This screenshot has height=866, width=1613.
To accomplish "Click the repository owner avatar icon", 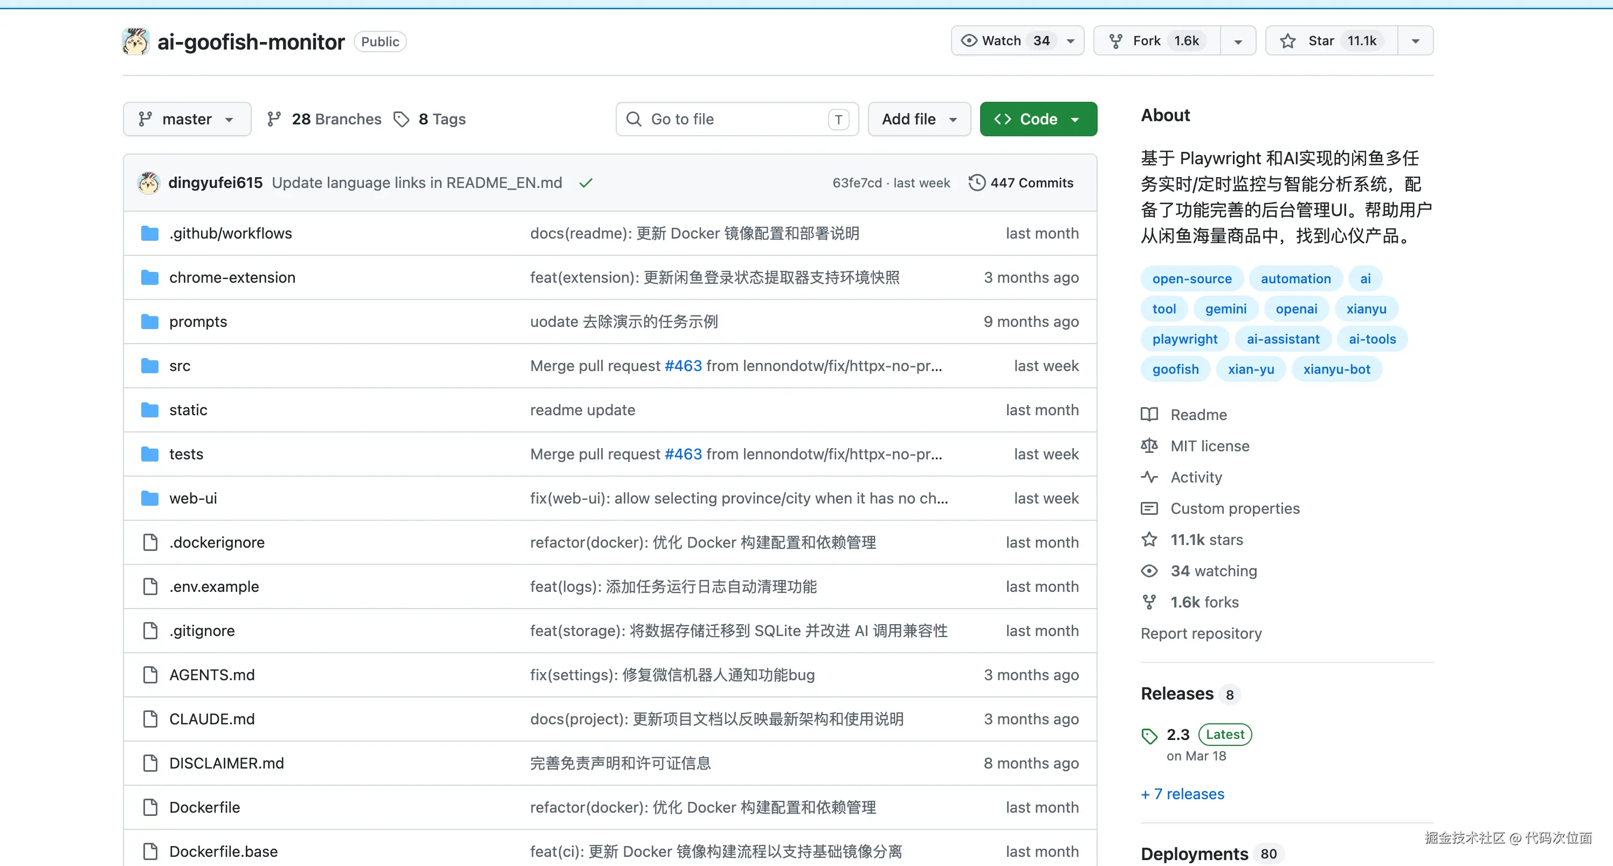I will (x=135, y=41).
